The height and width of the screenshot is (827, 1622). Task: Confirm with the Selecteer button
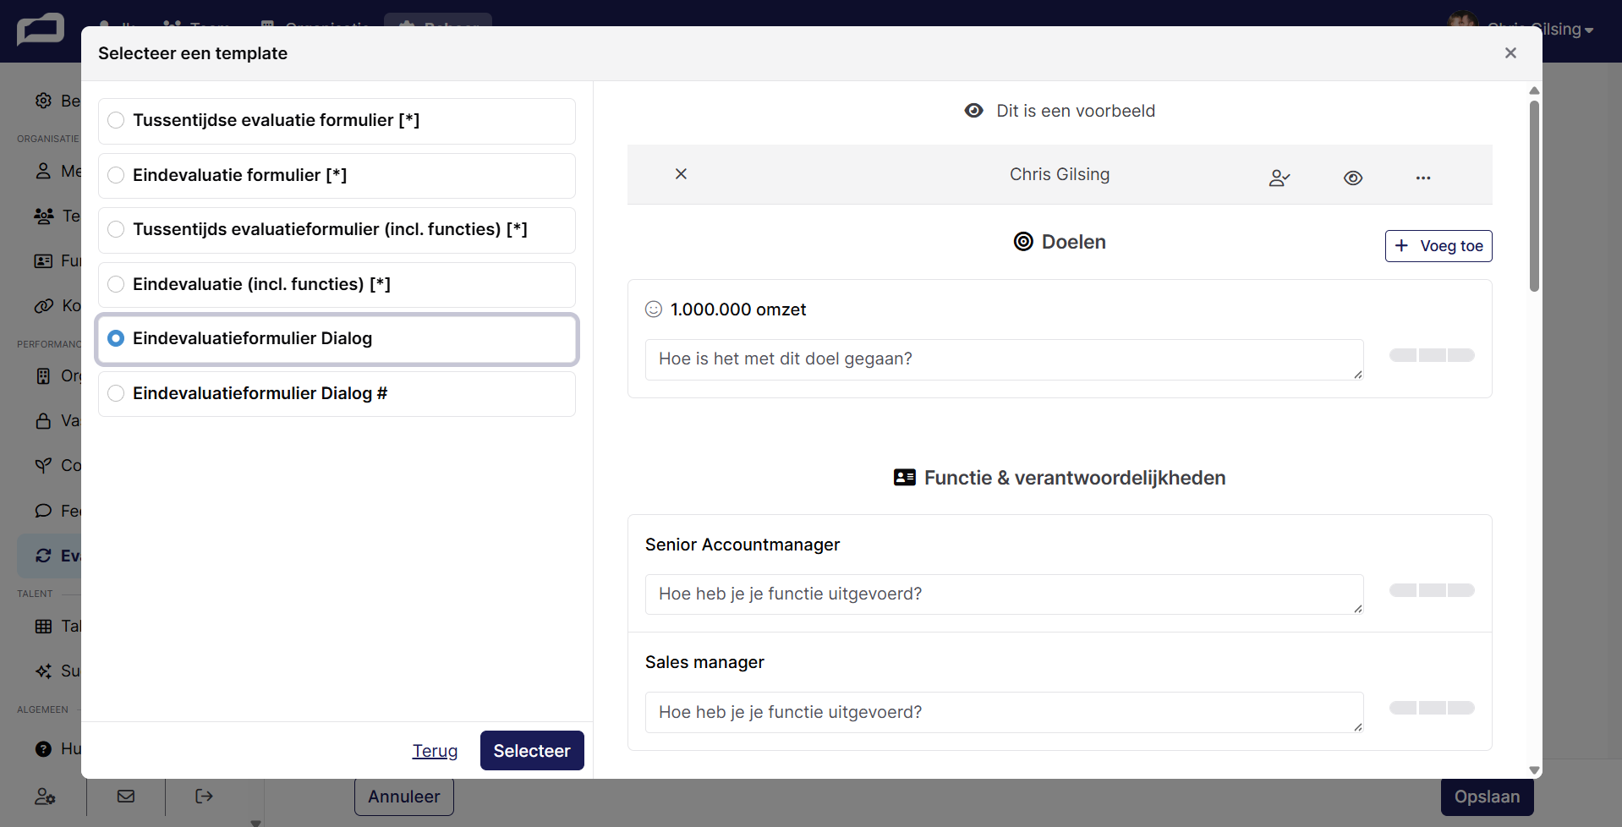[532, 751]
